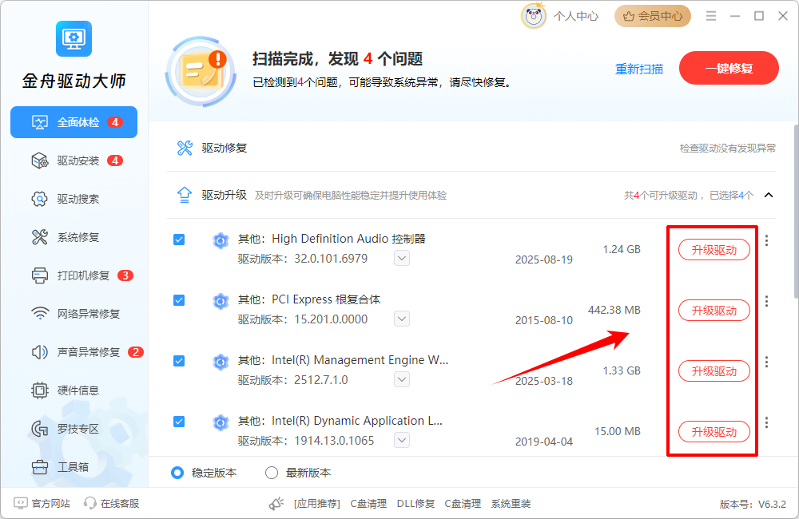This screenshot has height=519, width=799.
Task: Collapse the 驱动升级 section chevron
Action: 769,195
